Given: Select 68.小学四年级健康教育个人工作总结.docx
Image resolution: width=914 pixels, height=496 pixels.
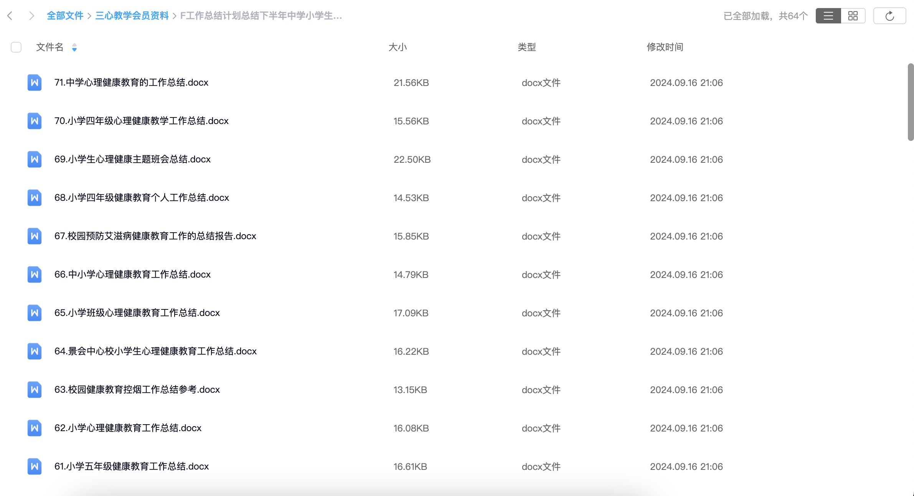Looking at the screenshot, I should 142,198.
